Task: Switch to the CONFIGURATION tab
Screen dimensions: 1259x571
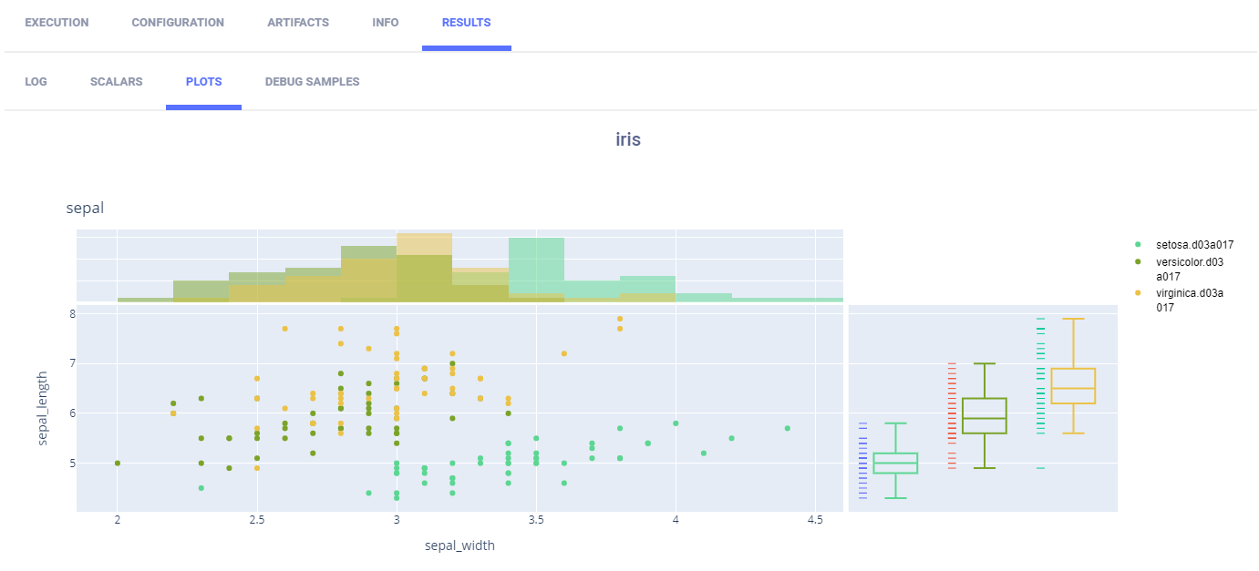Action: [x=178, y=23]
